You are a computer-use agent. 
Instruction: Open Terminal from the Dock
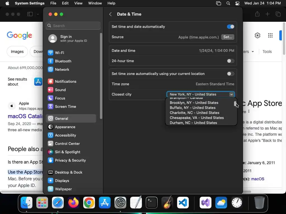(x=152, y=203)
